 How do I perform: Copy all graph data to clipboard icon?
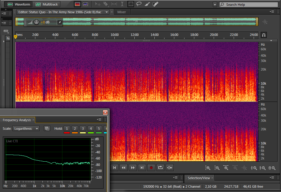click(47, 129)
